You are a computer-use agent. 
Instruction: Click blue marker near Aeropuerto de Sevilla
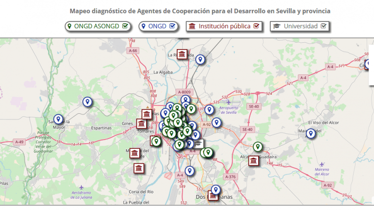[x=209, y=110]
